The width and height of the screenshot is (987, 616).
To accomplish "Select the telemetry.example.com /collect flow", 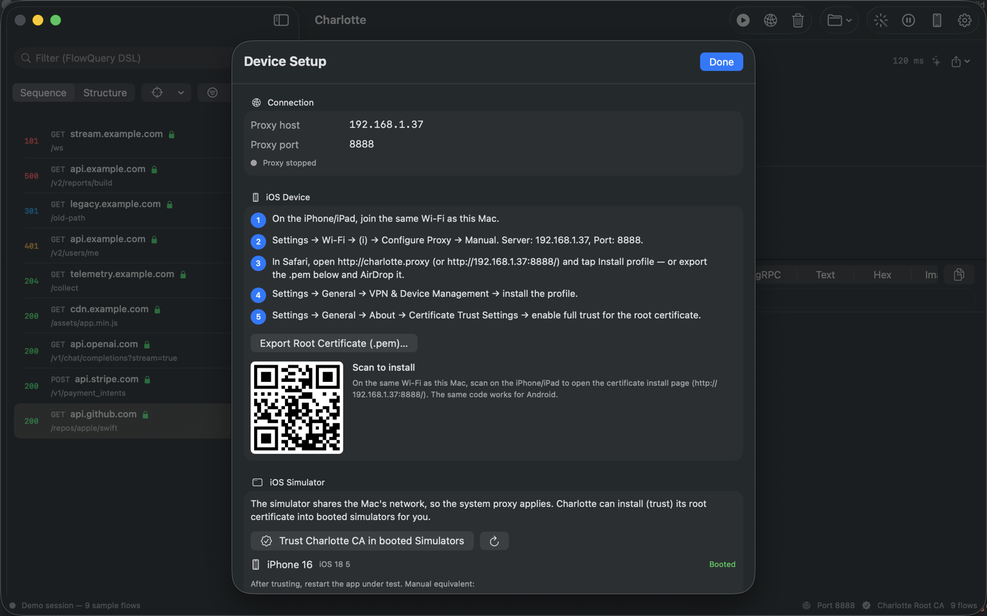I will pyautogui.click(x=122, y=281).
